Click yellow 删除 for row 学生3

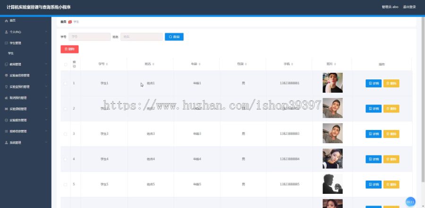[391, 134]
